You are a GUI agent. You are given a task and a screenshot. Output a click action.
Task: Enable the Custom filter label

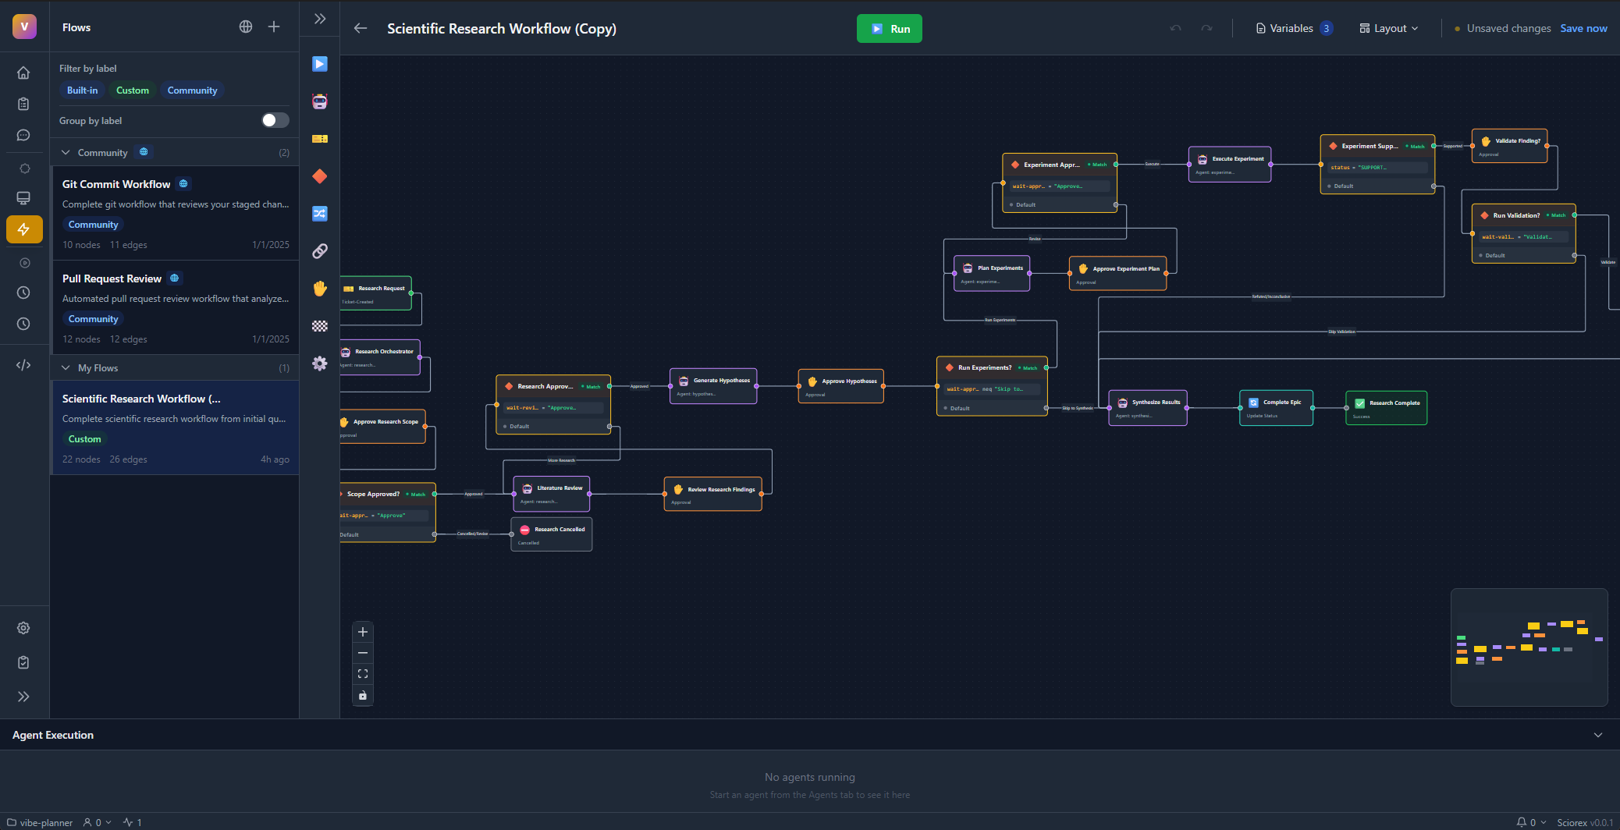(133, 90)
